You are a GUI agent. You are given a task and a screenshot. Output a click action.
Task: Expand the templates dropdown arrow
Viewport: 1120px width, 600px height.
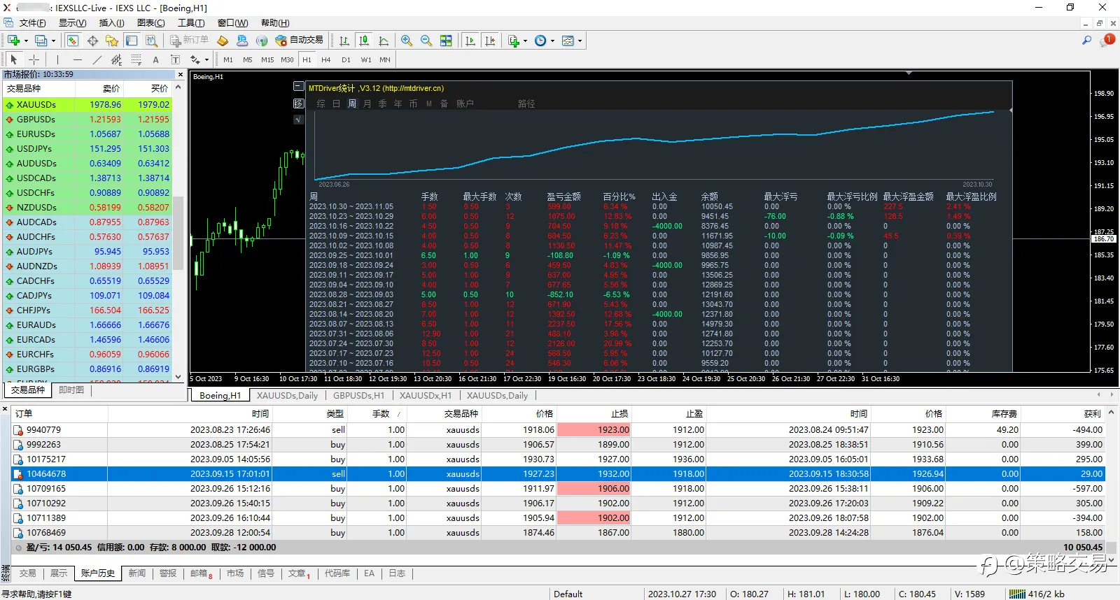pos(580,41)
